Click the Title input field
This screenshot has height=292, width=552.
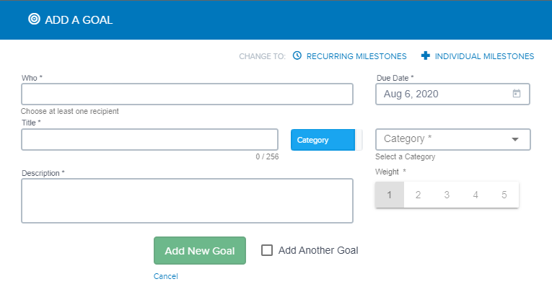pyautogui.click(x=149, y=139)
